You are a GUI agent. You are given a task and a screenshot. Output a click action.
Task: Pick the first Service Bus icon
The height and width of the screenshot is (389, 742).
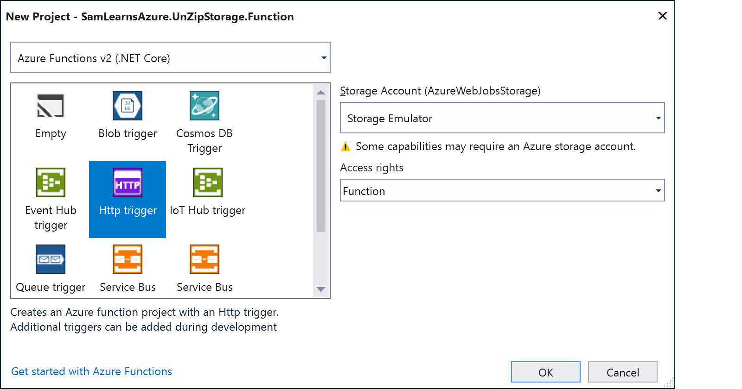pos(128,259)
